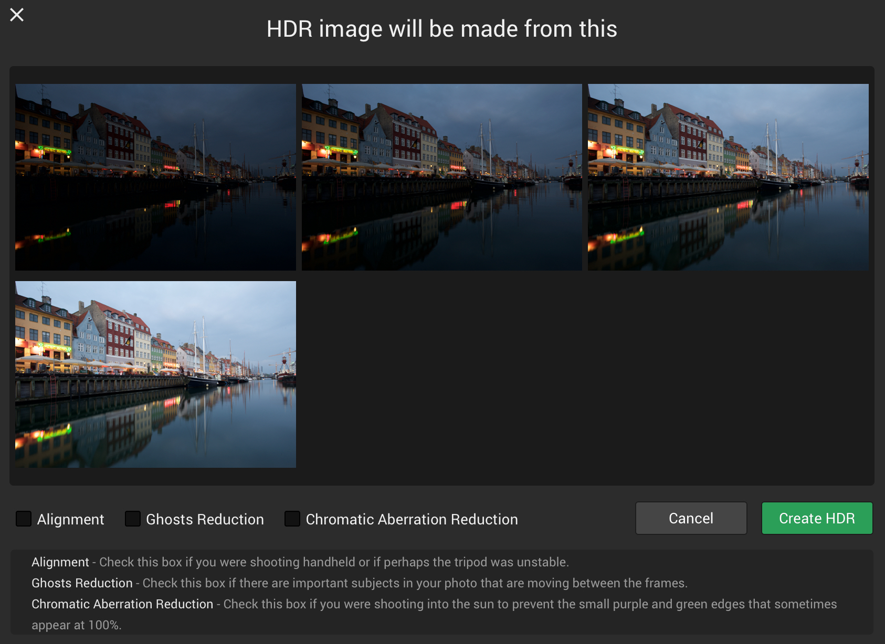This screenshot has width=885, height=644.
Task: Click the Alignment help description line
Action: 300,562
